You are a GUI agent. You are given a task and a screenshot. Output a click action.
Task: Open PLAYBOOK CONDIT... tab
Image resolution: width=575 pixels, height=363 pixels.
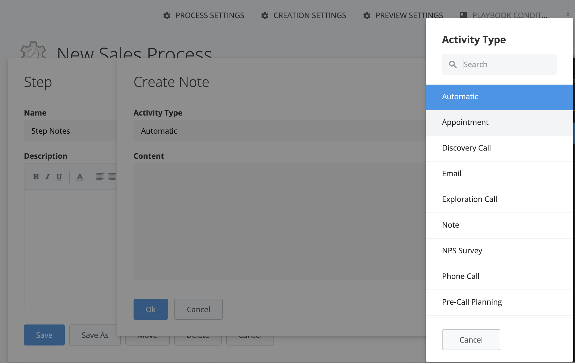(504, 15)
